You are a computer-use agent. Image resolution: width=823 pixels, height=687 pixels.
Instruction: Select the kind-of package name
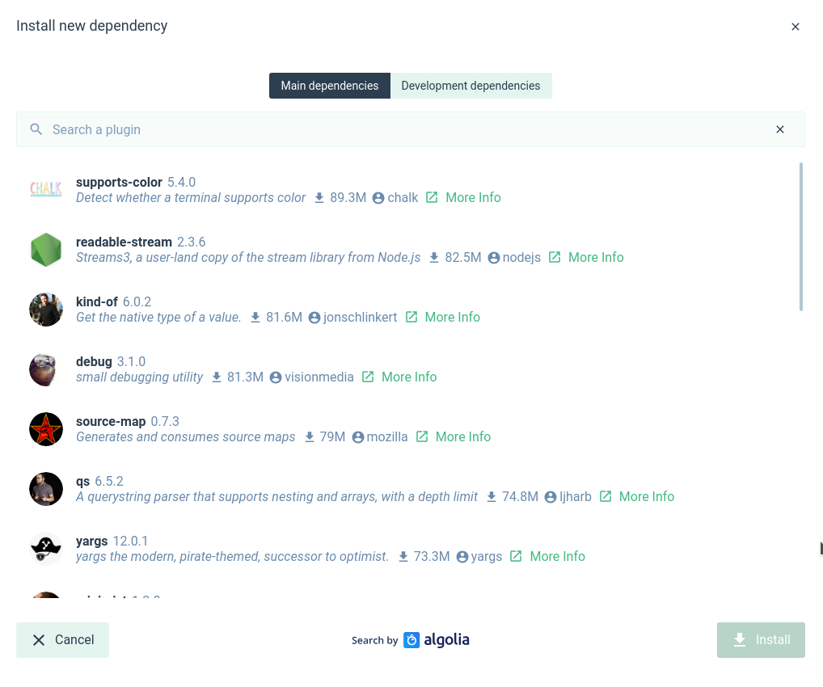[x=97, y=301]
